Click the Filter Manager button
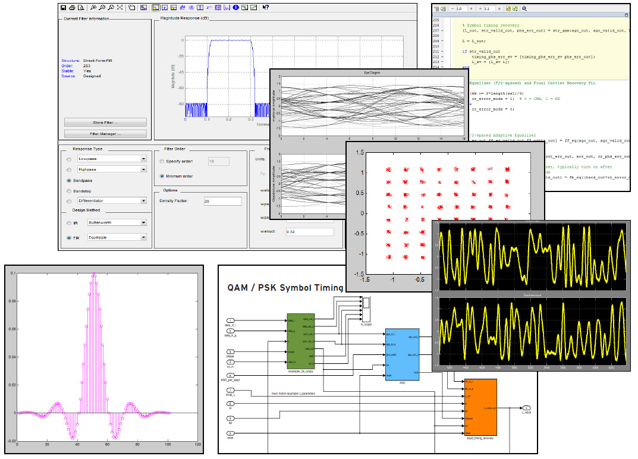 tap(105, 134)
